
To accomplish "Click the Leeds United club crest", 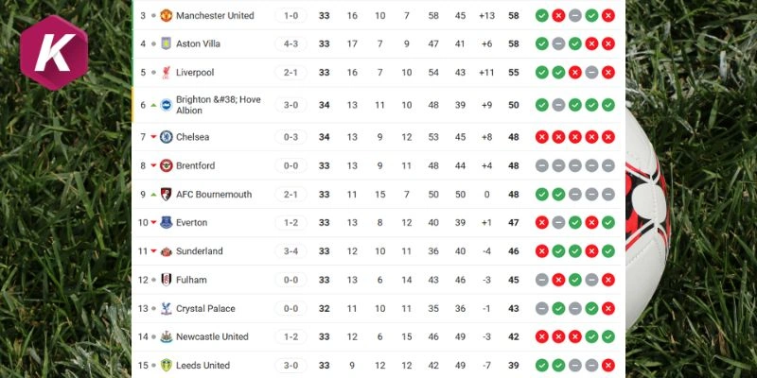I will 166,365.
